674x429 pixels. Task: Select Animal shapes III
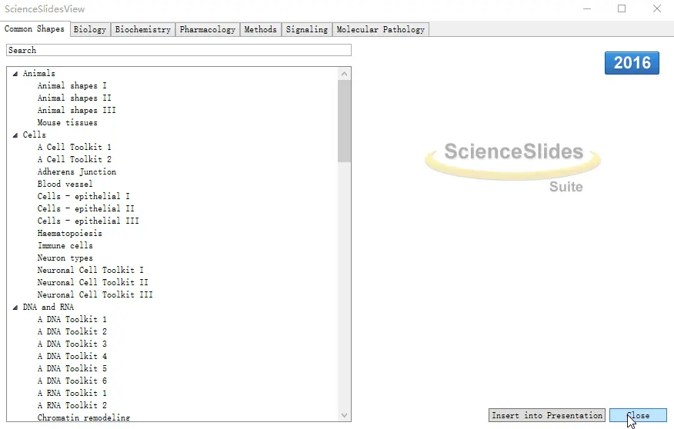76,110
